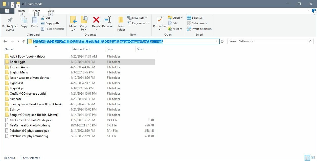Open New item dropdown

[x=137, y=18]
